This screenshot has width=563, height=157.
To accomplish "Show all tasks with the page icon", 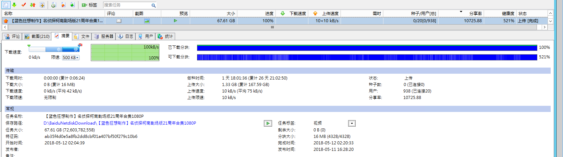I will click(6, 5).
